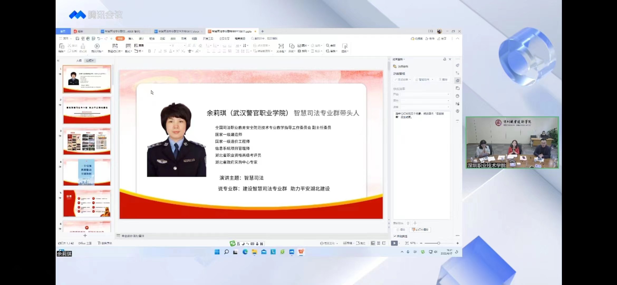Switch to reading view icon in status bar
Screen dimensions: 617x285
point(384,243)
